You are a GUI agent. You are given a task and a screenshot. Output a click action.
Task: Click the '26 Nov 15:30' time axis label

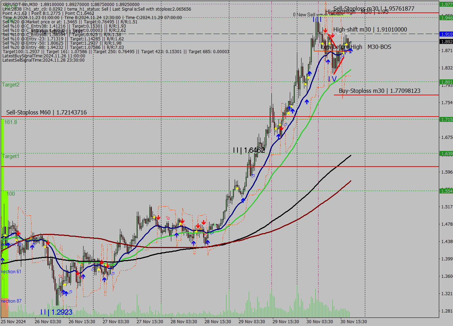point(82,322)
